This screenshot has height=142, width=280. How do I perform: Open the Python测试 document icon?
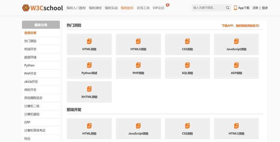pos(89,65)
